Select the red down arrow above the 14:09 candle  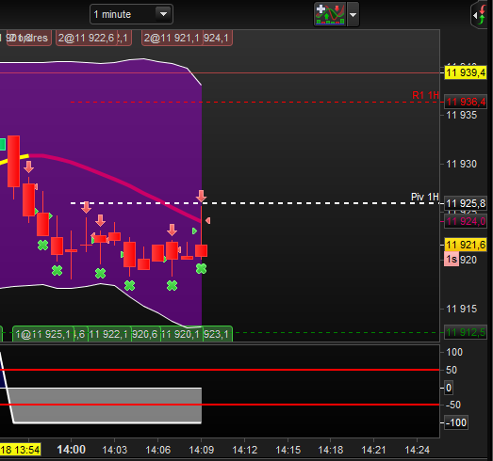pos(201,196)
